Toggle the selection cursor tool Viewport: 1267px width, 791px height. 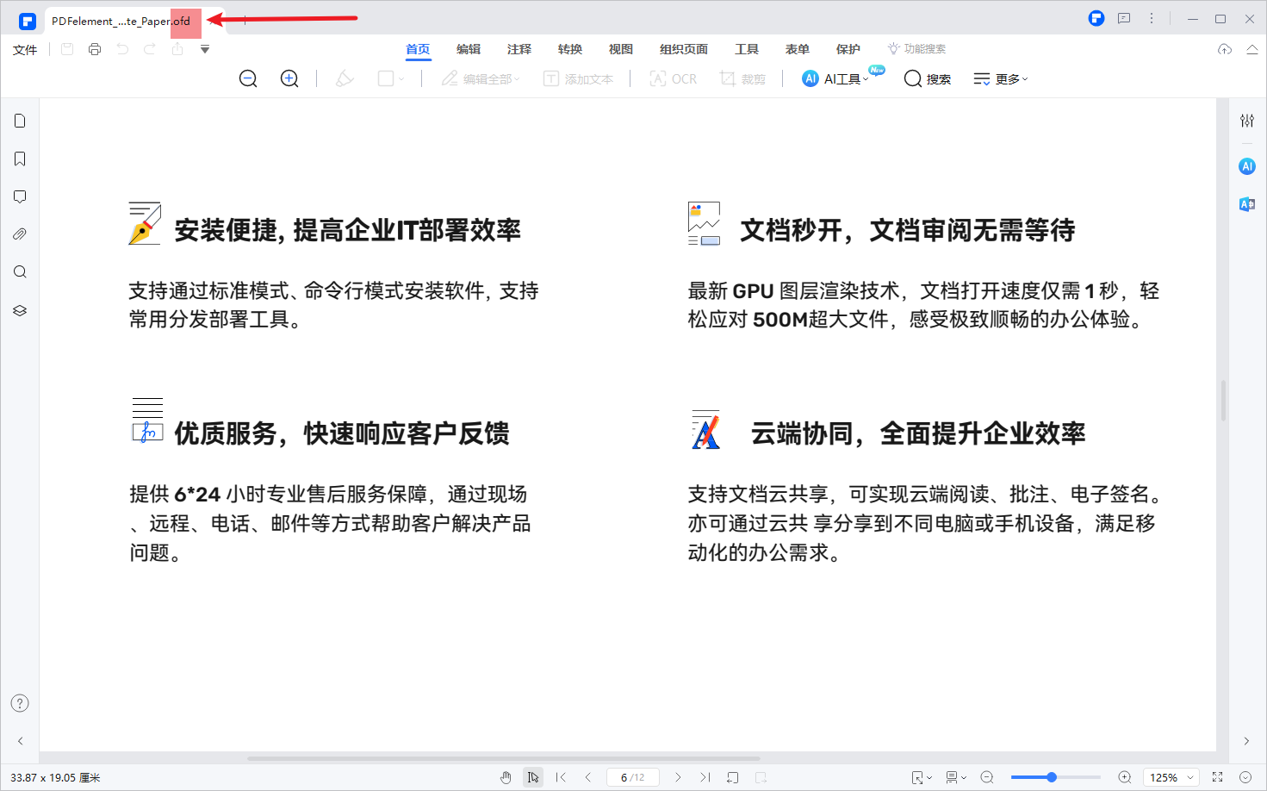coord(533,776)
